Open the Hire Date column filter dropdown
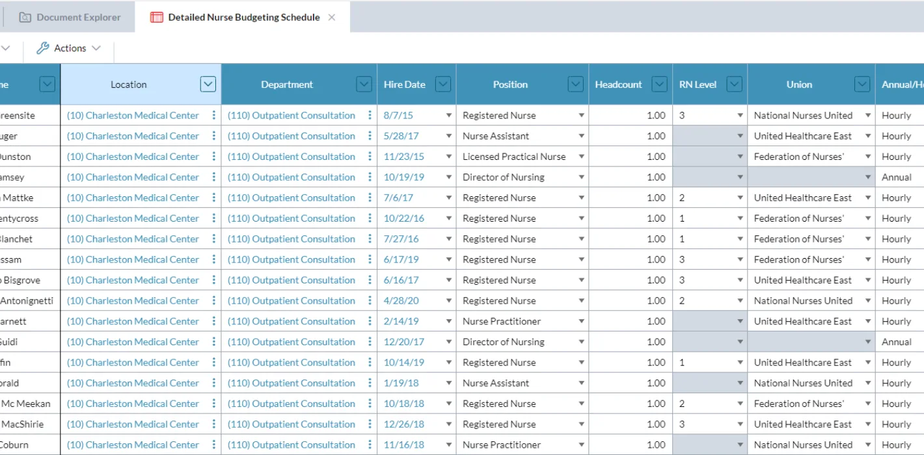Viewport: 924px width, 455px height. (442, 84)
